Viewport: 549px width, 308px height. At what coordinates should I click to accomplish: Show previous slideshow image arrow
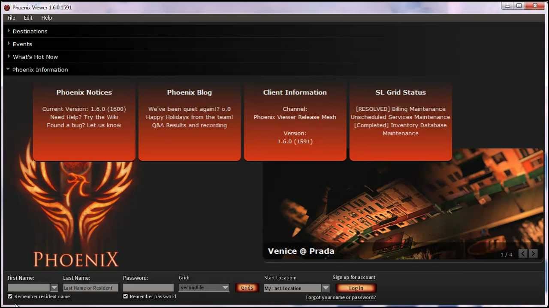tap(523, 254)
